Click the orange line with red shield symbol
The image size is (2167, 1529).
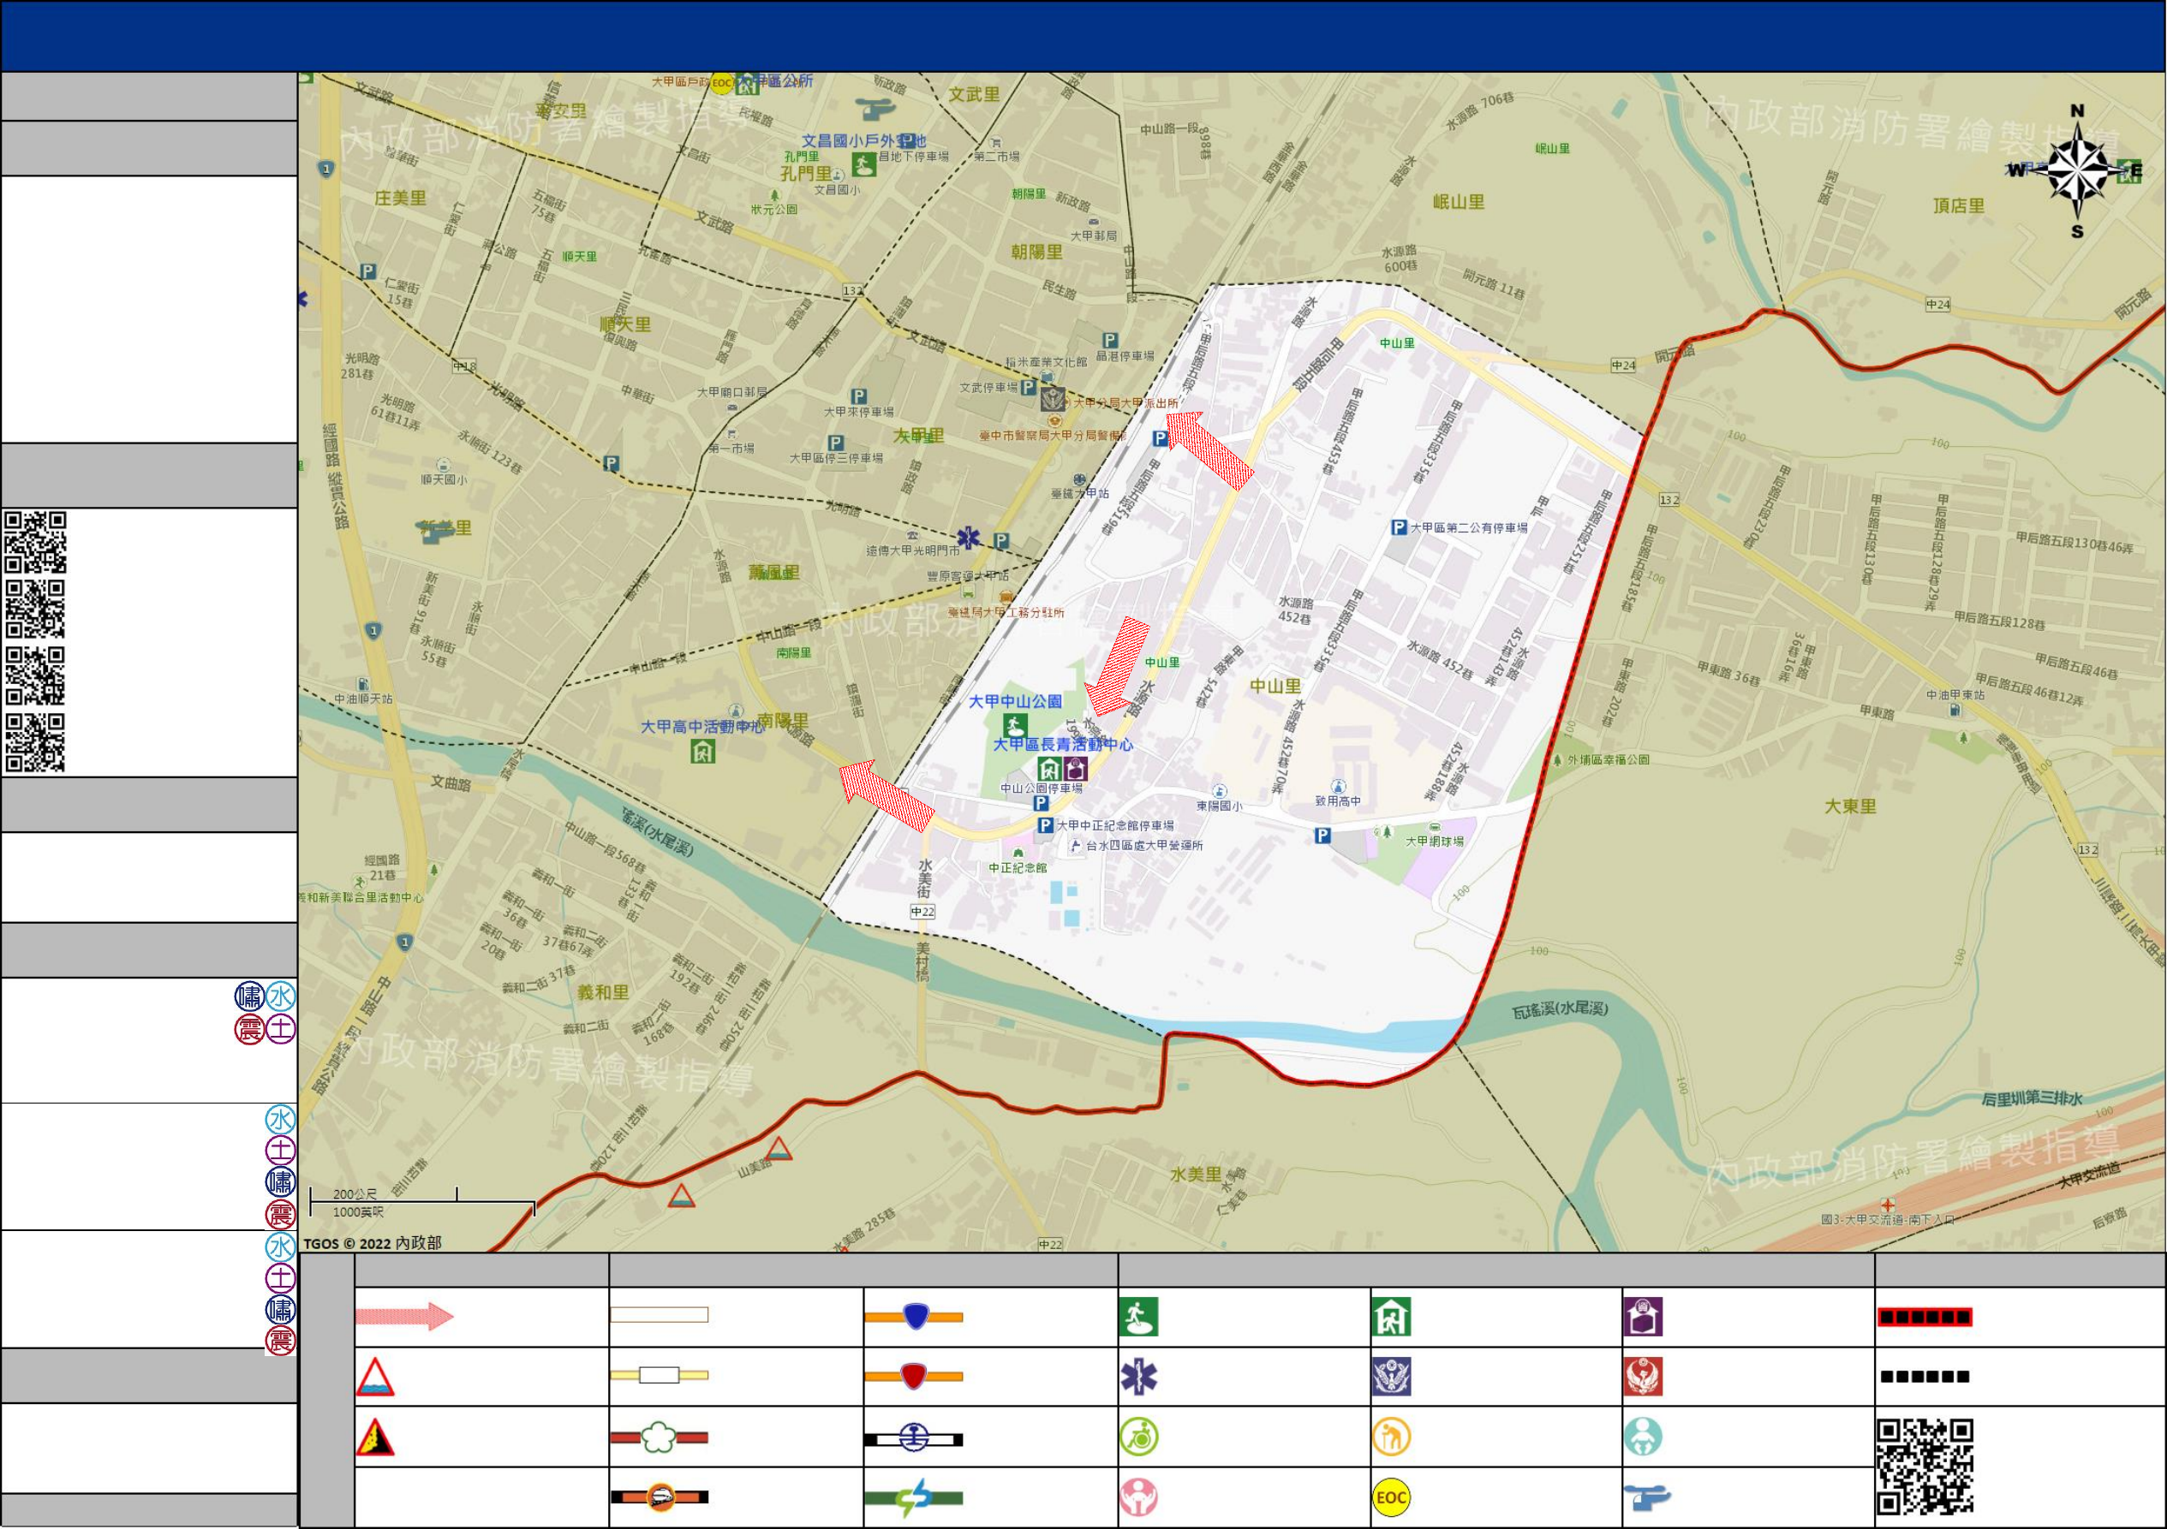(x=914, y=1377)
